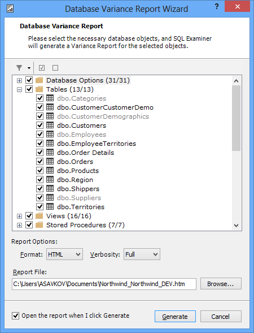Open the Verbosity dropdown showing Full
254x333 pixels.
tap(142, 254)
